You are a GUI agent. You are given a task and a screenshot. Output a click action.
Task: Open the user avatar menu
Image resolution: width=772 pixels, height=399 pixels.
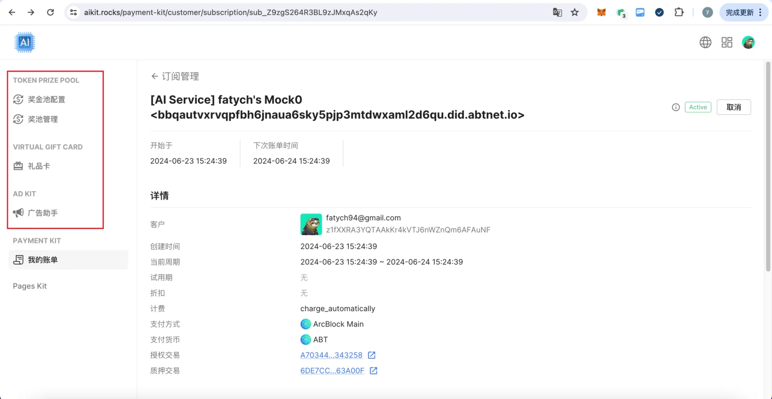(x=748, y=42)
